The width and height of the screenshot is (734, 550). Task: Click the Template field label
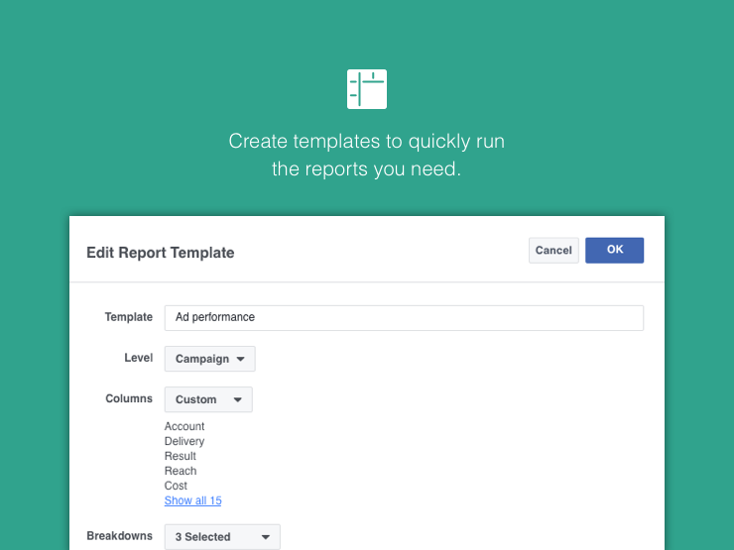point(129,317)
